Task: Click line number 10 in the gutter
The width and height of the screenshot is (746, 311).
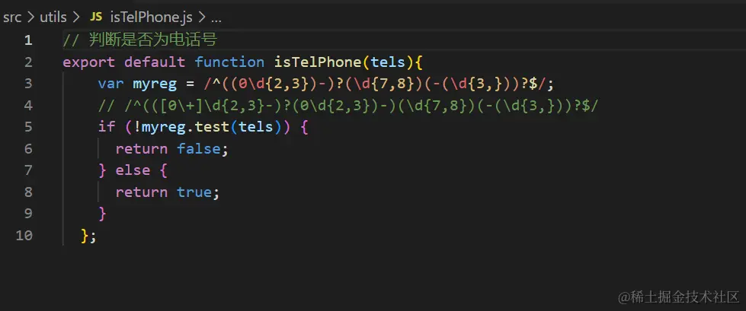Action: click(24, 236)
